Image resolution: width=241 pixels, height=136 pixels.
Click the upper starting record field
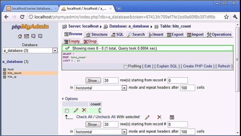(x=178, y=80)
